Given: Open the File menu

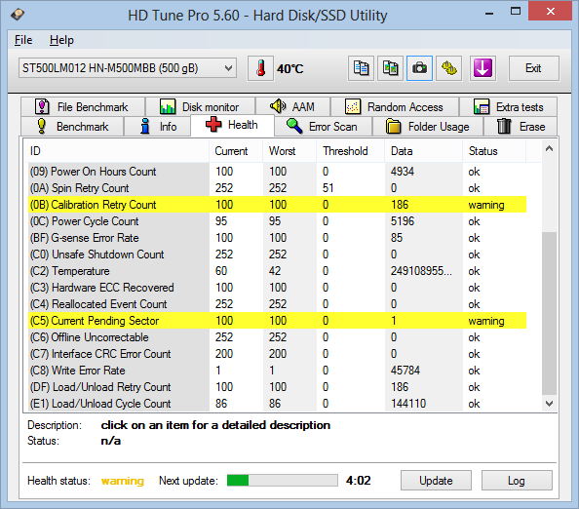Looking at the screenshot, I should (x=23, y=40).
